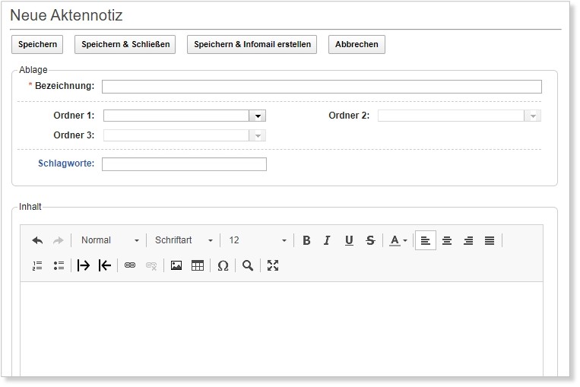The height and width of the screenshot is (387, 580).
Task: Focus the Bezeichnung input field
Action: [x=322, y=87]
